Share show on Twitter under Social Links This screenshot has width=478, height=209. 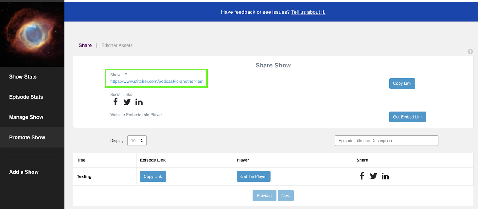coord(127,102)
